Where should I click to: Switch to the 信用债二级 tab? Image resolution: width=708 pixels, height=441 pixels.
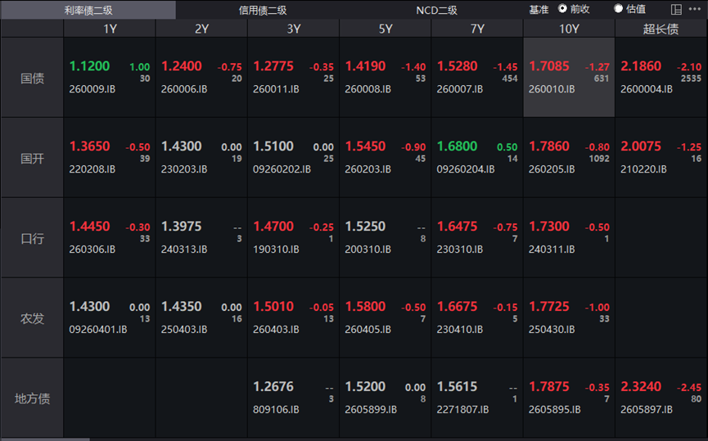click(263, 10)
